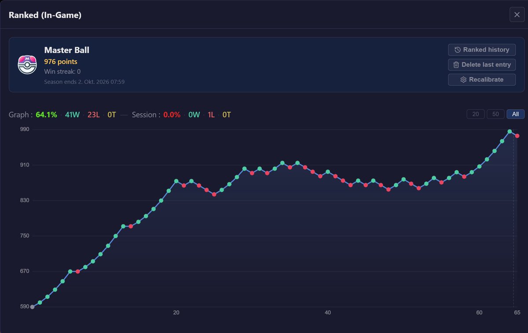Click the "Ranked (In-Game)" title
528x333 pixels.
point(45,15)
